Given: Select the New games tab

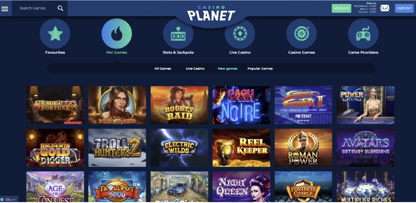Looking at the screenshot, I should (x=227, y=69).
